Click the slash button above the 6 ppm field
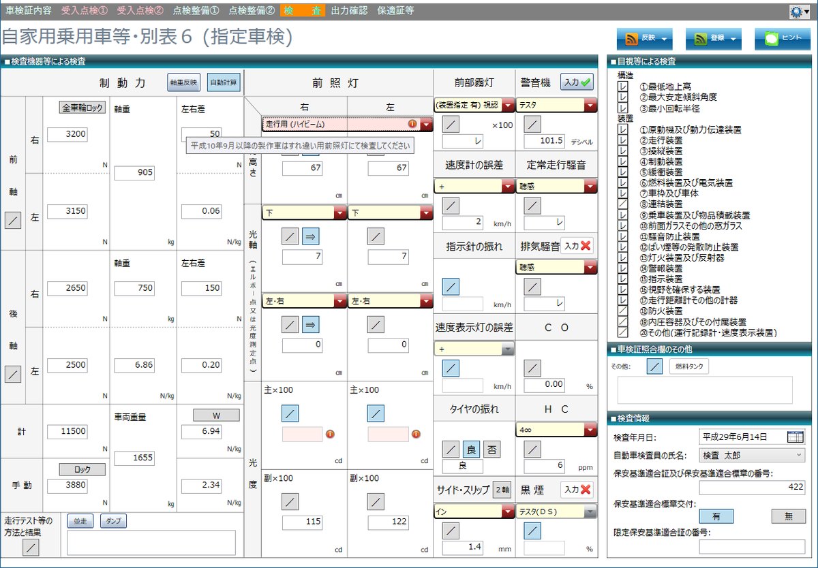This screenshot has height=568, width=818. click(x=532, y=449)
